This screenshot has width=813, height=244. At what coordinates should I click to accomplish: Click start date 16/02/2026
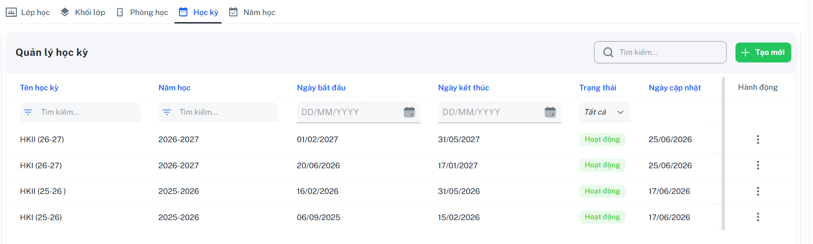pos(317,191)
